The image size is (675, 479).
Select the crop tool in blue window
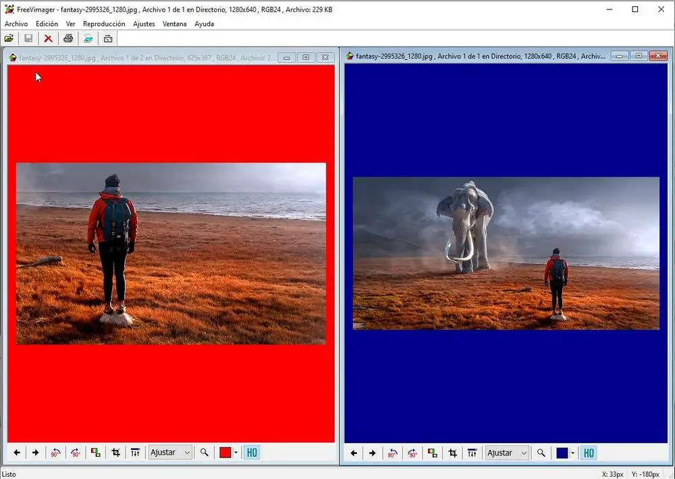click(x=452, y=453)
